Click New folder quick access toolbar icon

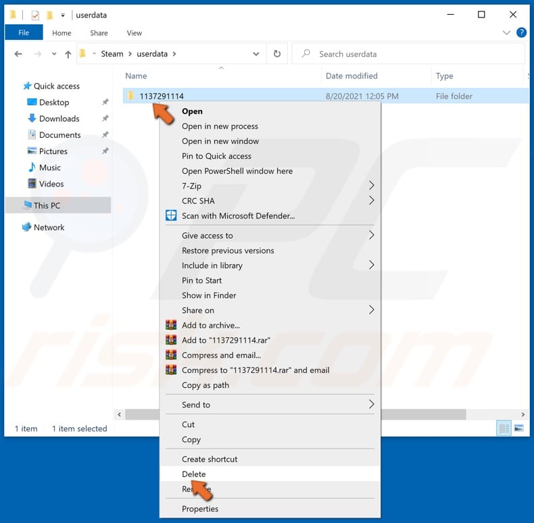[50, 15]
